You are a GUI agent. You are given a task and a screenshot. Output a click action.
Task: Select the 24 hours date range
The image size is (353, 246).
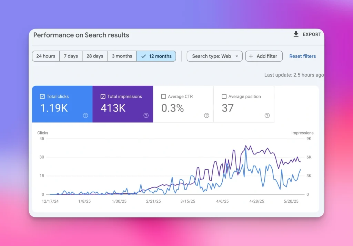pos(46,56)
